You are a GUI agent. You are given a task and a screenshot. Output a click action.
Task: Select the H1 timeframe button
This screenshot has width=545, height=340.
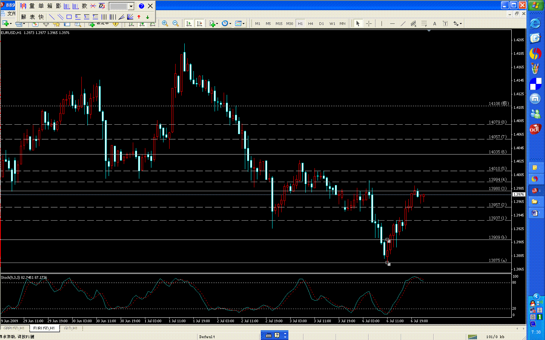[300, 23]
